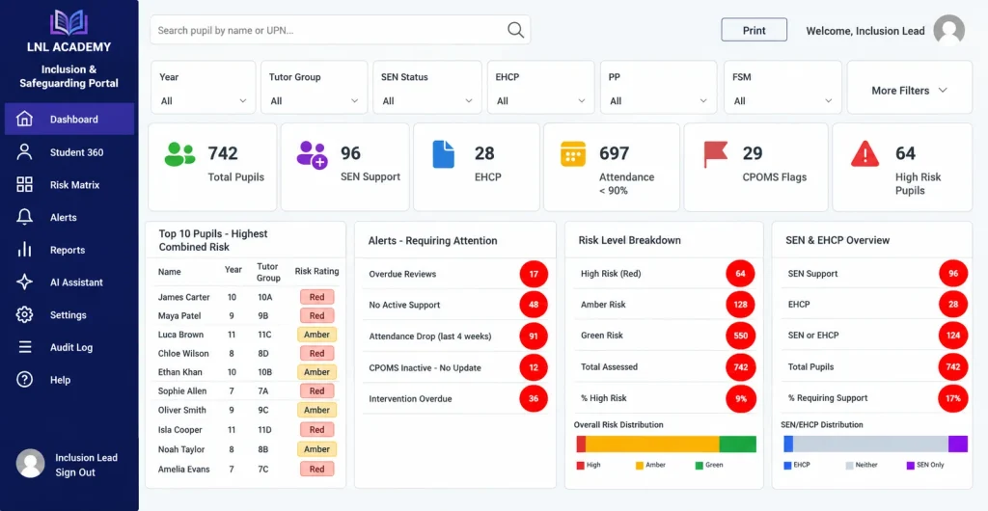
Task: Click % Requiring Support 17% badge
Action: [x=953, y=398]
